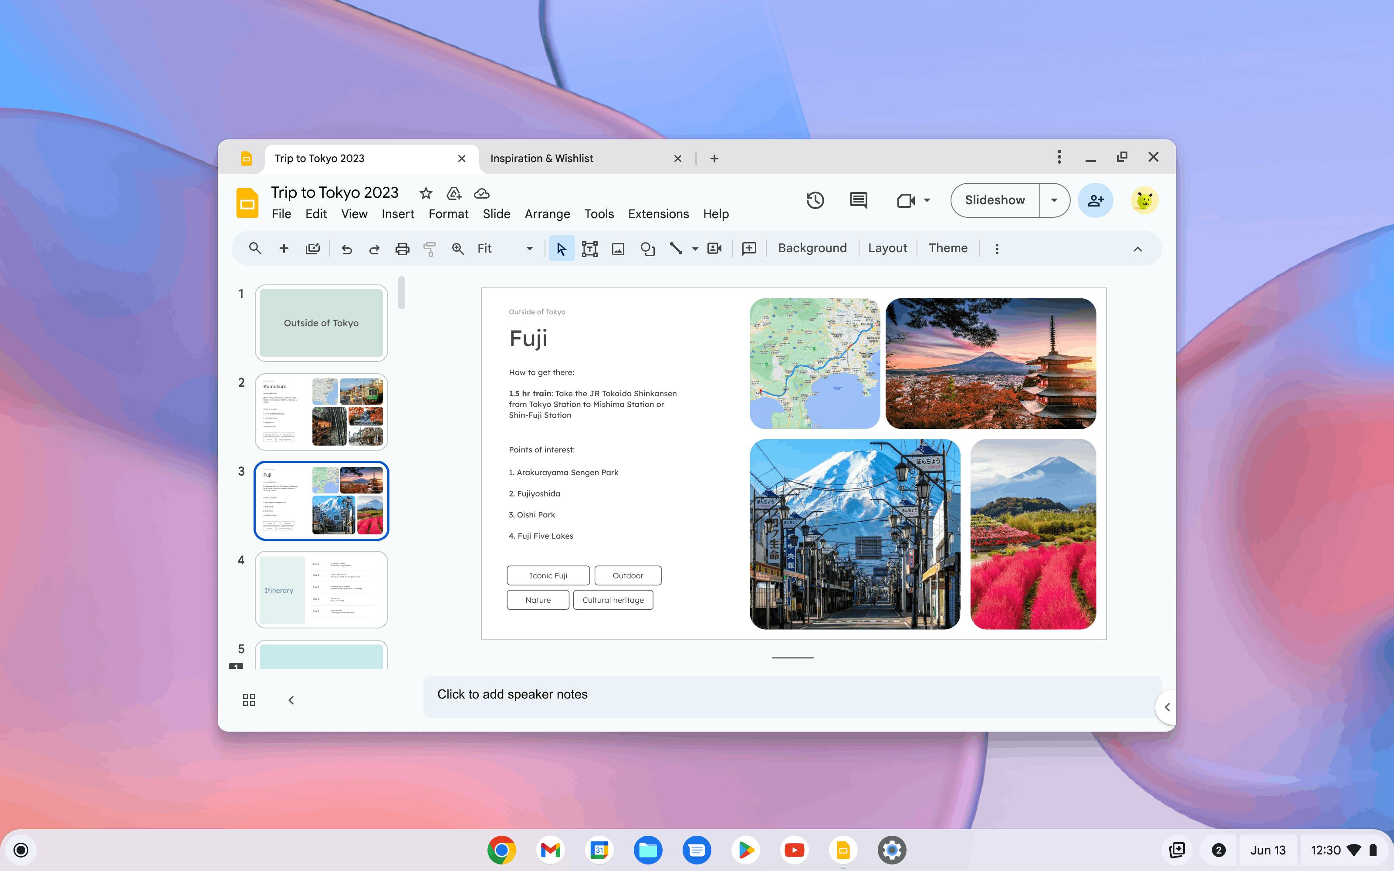The width and height of the screenshot is (1394, 871).
Task: Open the line tool dropdown arrow
Action: point(695,249)
